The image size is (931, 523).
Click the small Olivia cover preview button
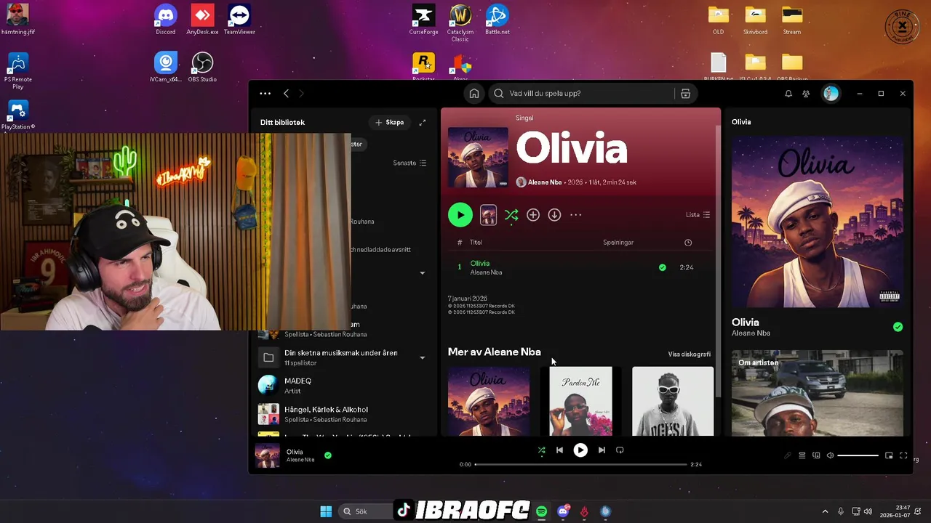pyautogui.click(x=488, y=214)
